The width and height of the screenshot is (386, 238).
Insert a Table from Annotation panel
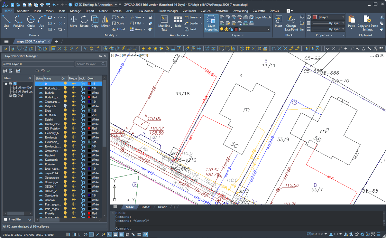pos(178,21)
